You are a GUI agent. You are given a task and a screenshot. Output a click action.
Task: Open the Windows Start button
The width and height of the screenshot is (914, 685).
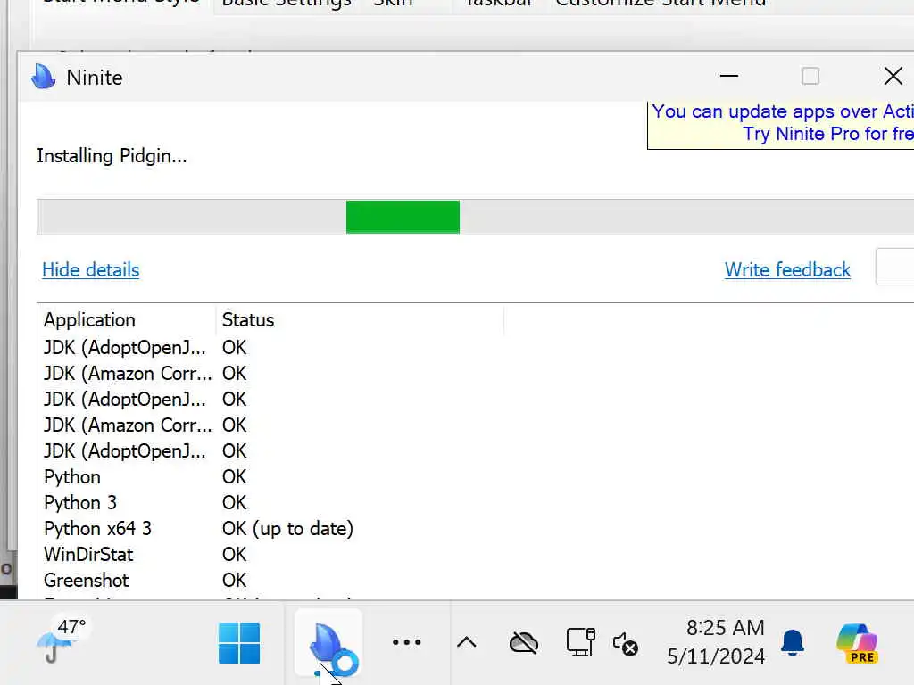(x=239, y=643)
